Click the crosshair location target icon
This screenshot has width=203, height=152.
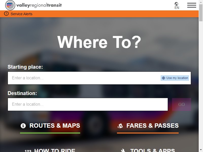coord(163,78)
